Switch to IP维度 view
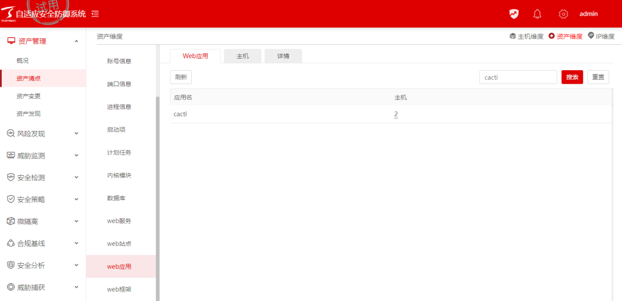 (602, 36)
